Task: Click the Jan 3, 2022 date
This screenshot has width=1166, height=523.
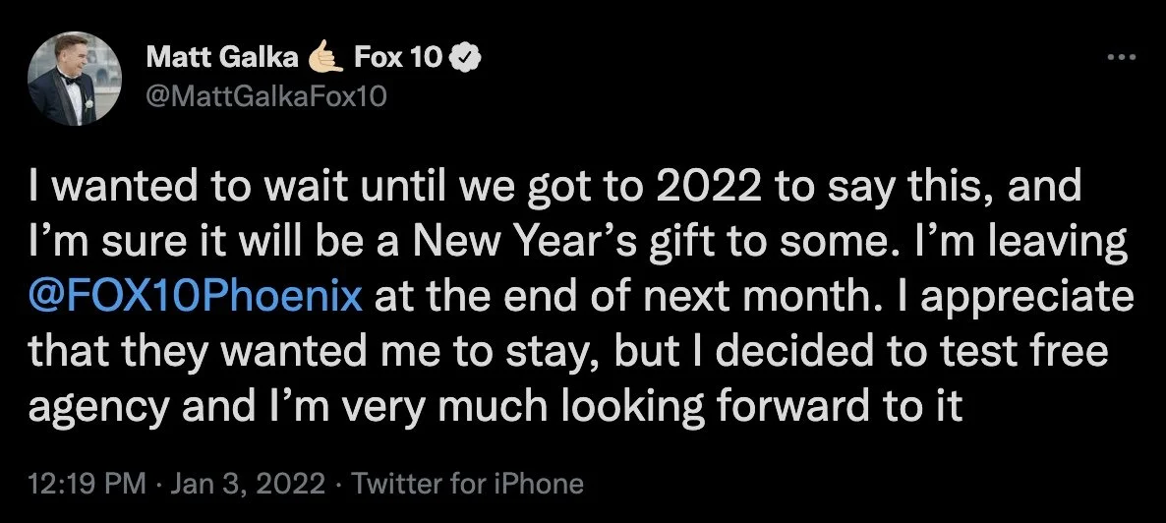Action: coord(248,485)
